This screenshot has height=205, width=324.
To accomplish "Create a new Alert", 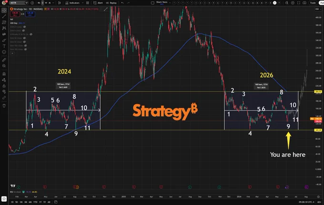I will (98, 3).
